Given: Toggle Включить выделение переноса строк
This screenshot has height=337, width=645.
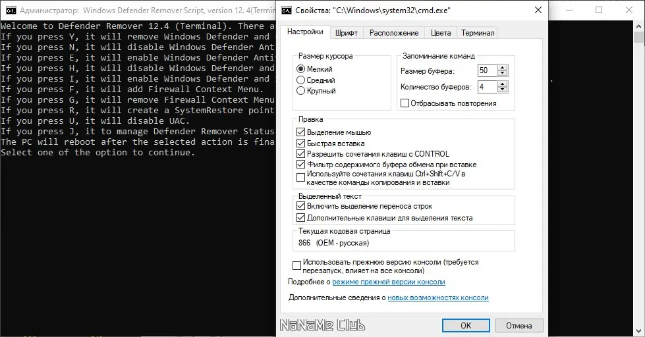Looking at the screenshot, I should [x=300, y=206].
